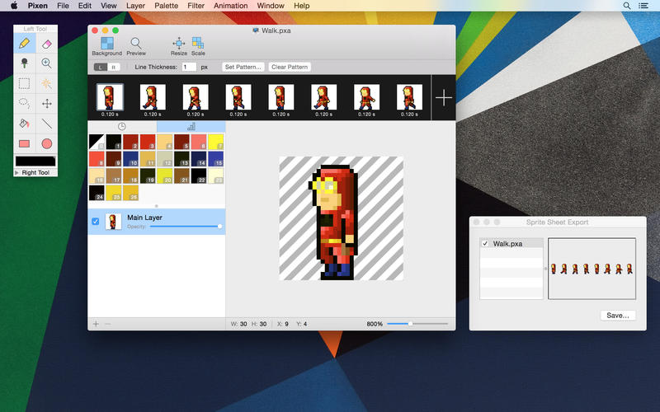Viewport: 660px width, 412px height.
Task: Select the Ellipse shape tool
Action: pyautogui.click(x=47, y=144)
